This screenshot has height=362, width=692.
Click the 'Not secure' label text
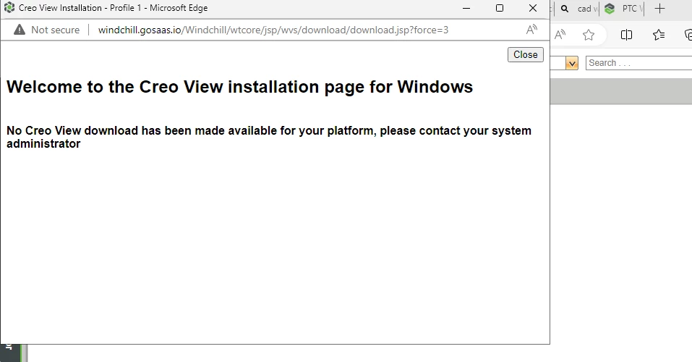[x=56, y=30]
